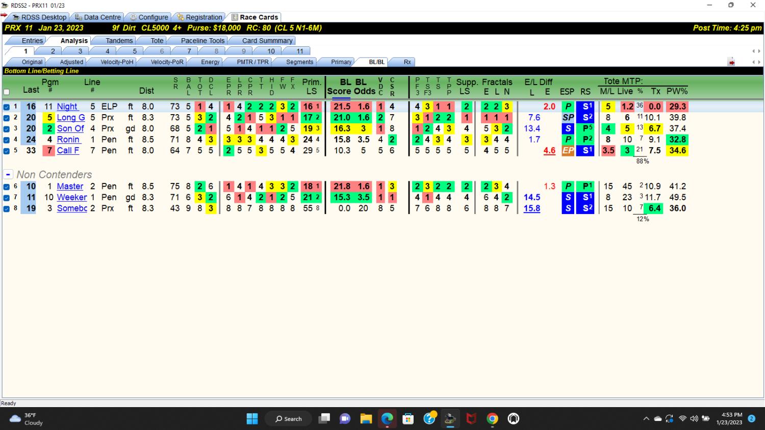The width and height of the screenshot is (765, 430).
Task: Open the volume control in the system tray
Action: tap(694, 419)
